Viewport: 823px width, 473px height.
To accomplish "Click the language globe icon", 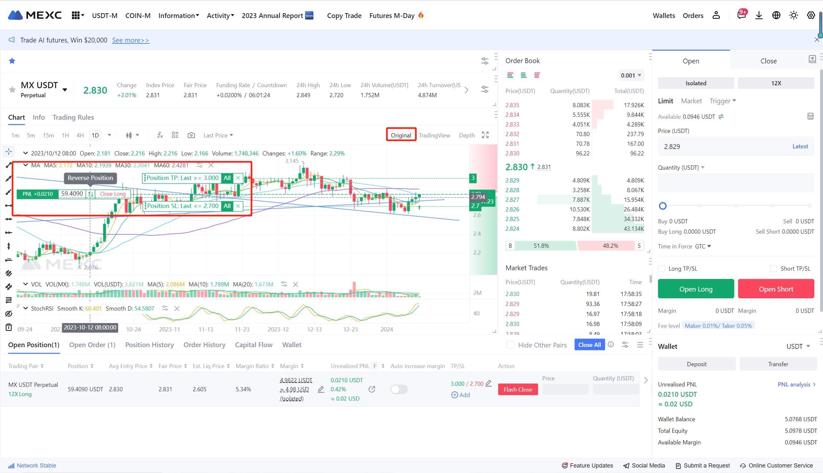I will click(776, 15).
